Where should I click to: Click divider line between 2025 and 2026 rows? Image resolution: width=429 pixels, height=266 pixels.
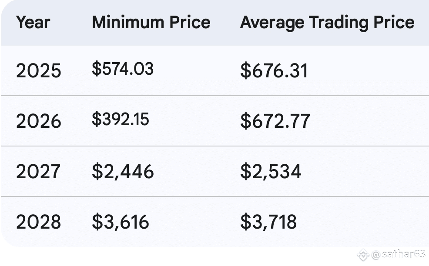click(x=214, y=96)
